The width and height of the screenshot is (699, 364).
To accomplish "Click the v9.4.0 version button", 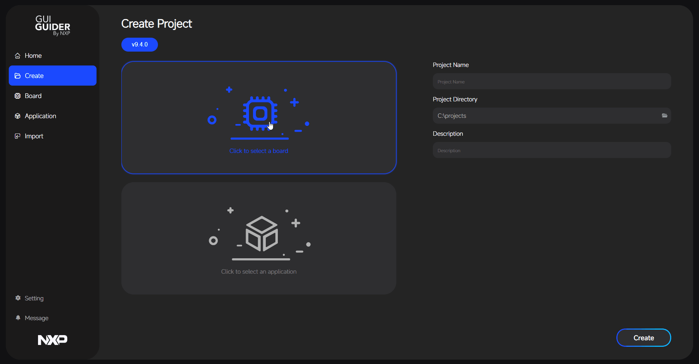I will pyautogui.click(x=140, y=45).
